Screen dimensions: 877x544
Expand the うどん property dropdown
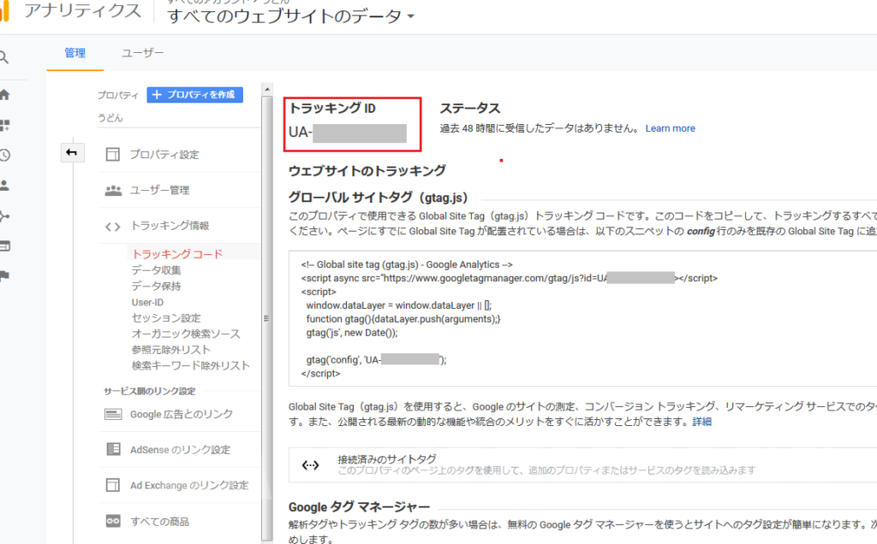click(179, 118)
